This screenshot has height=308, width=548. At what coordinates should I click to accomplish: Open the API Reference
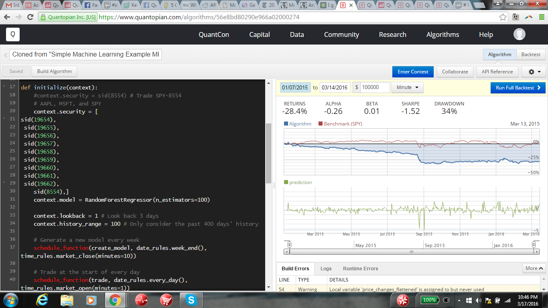point(497,72)
